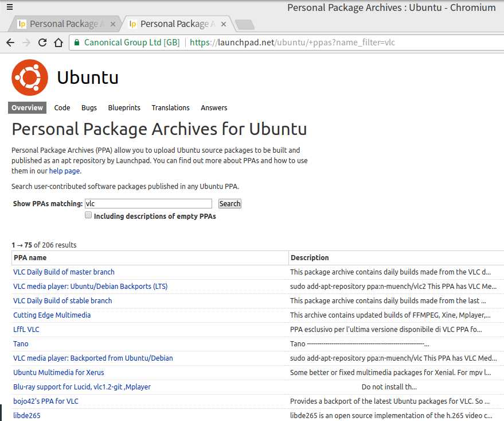Click description 'This archive contains updated builds of FFMPEG...'
Viewport: 504px width, 421px height.
(390, 315)
